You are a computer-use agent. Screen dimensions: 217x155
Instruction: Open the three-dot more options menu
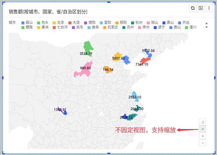(x=209, y=8)
